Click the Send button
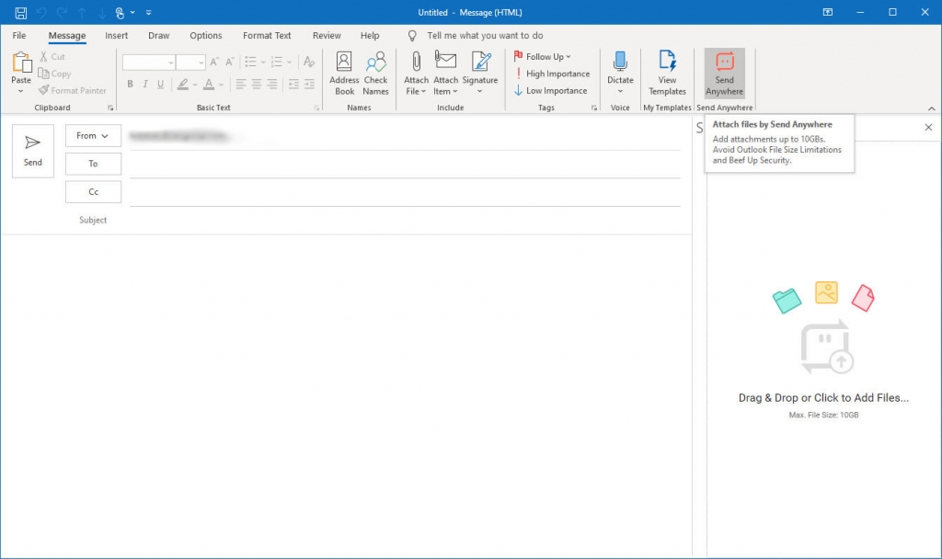 pyautogui.click(x=33, y=150)
